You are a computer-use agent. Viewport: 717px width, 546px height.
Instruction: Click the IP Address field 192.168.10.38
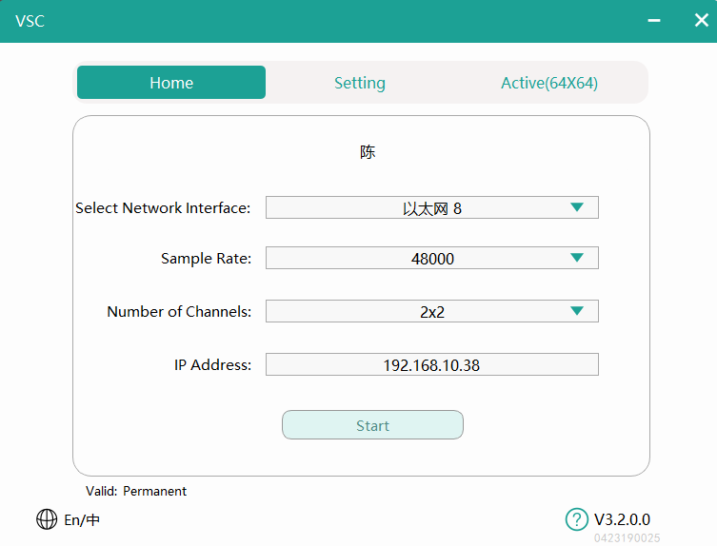tap(432, 364)
